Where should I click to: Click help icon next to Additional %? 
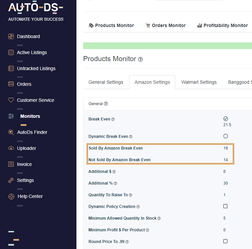(115, 184)
